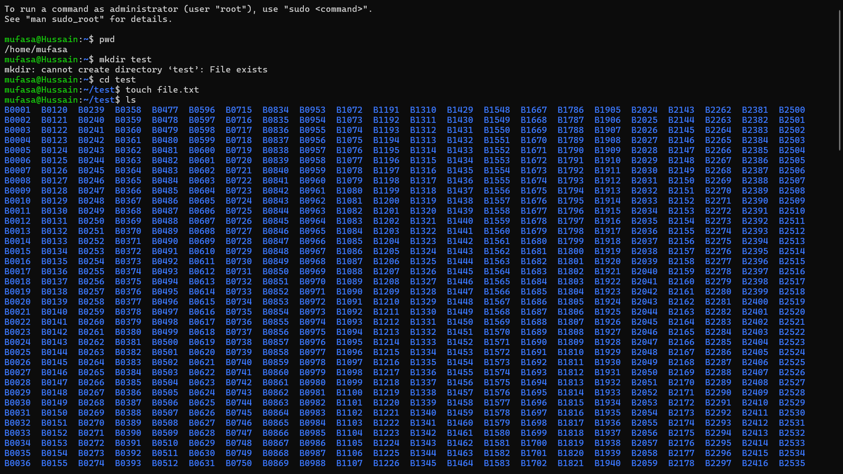Click the B2535 directory entry

[792, 463]
